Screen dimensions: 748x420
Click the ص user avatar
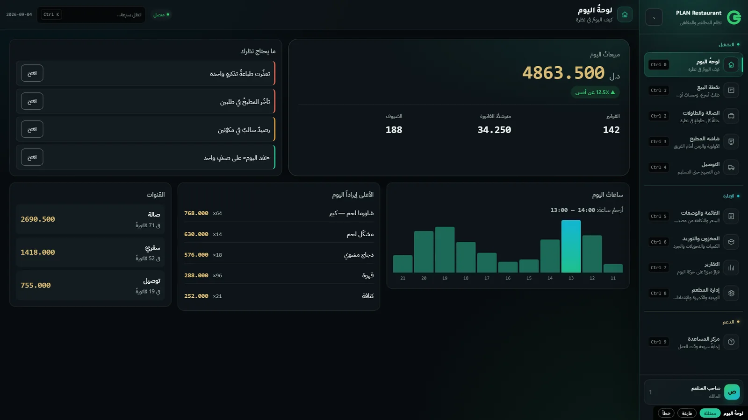coord(732,392)
